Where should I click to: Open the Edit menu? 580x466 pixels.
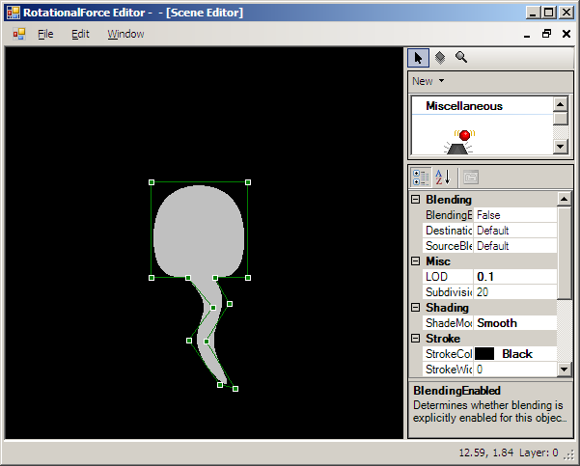[x=80, y=34]
